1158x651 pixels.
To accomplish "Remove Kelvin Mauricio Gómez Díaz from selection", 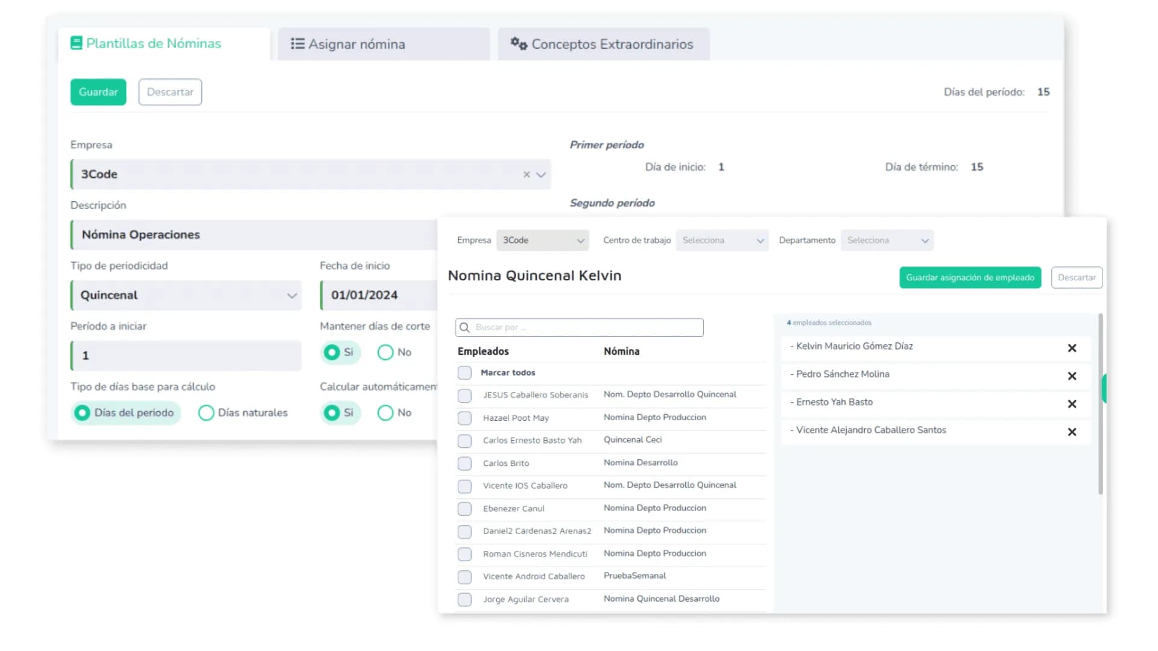I will click(x=1072, y=348).
